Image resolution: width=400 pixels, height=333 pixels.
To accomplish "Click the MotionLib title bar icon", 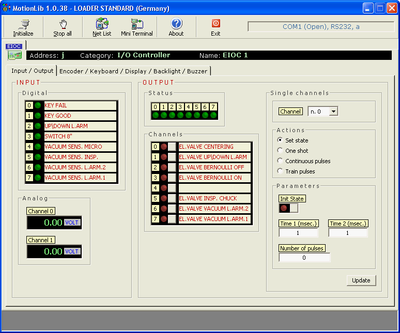I will coord(6,8).
